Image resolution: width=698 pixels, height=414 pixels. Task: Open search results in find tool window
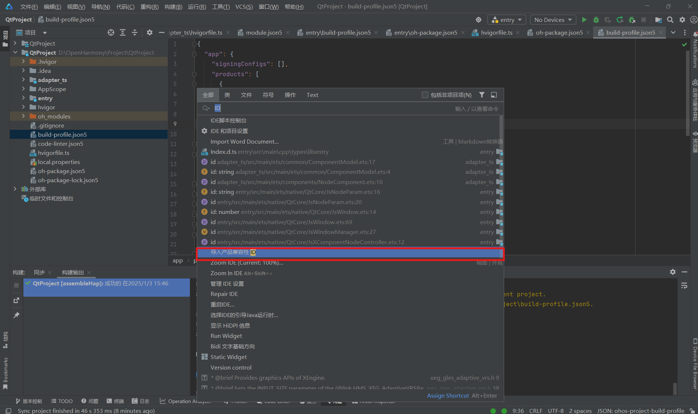tap(494, 95)
